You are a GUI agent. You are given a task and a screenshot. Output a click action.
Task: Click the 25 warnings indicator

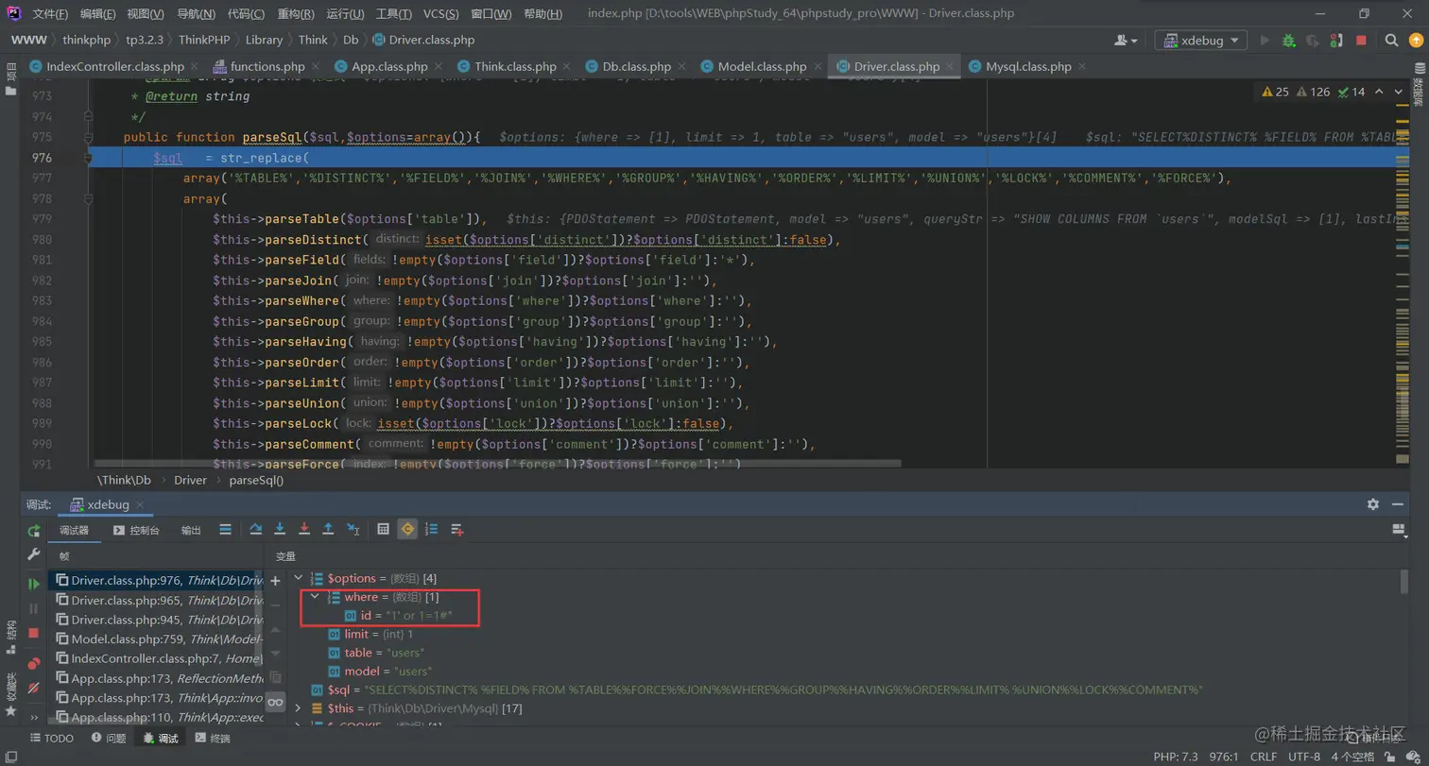[x=1275, y=92]
